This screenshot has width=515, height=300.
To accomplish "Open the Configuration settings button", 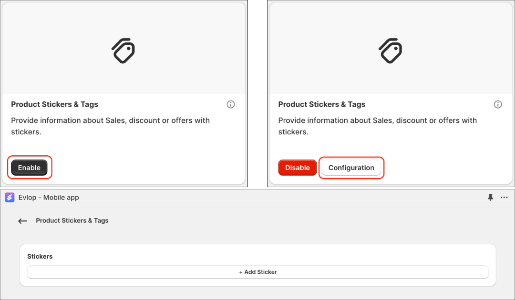I will coord(351,168).
